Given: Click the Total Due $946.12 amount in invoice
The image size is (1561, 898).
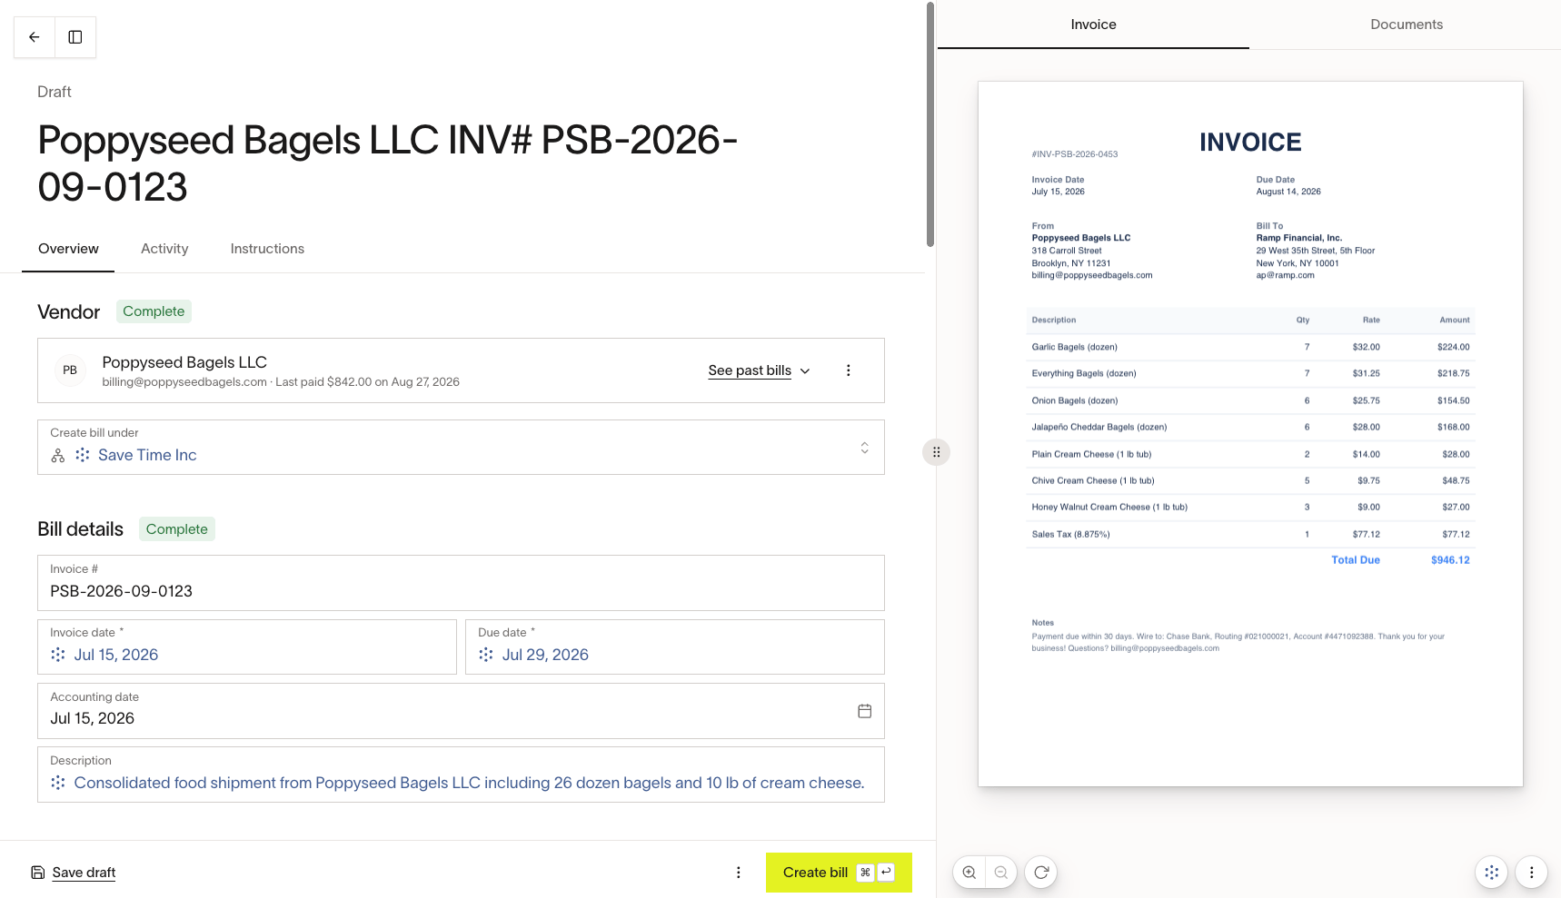Looking at the screenshot, I should click(1450, 560).
